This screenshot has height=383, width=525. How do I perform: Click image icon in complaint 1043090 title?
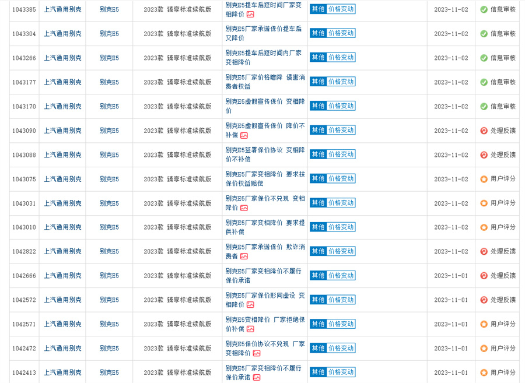[x=244, y=135]
